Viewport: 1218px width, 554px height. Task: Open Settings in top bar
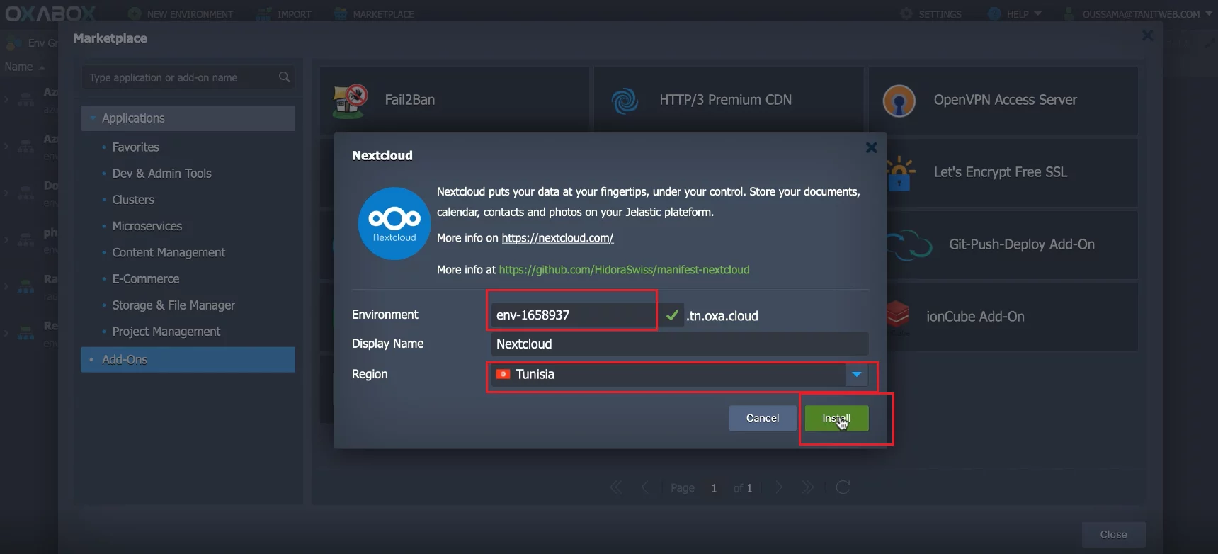point(930,14)
